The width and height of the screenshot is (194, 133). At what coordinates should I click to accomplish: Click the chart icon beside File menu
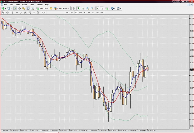pyautogui.click(x=2, y=5)
